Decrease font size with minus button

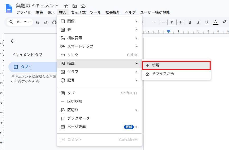click(x=164, y=22)
